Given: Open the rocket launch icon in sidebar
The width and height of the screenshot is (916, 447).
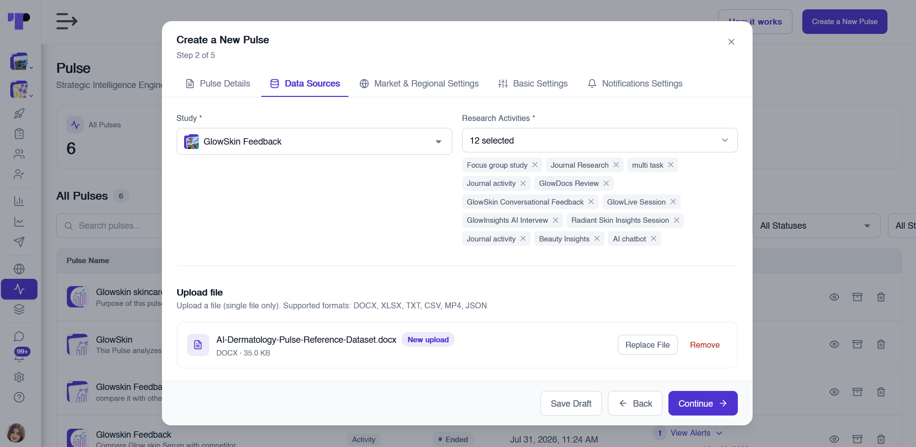Looking at the screenshot, I should [x=19, y=114].
